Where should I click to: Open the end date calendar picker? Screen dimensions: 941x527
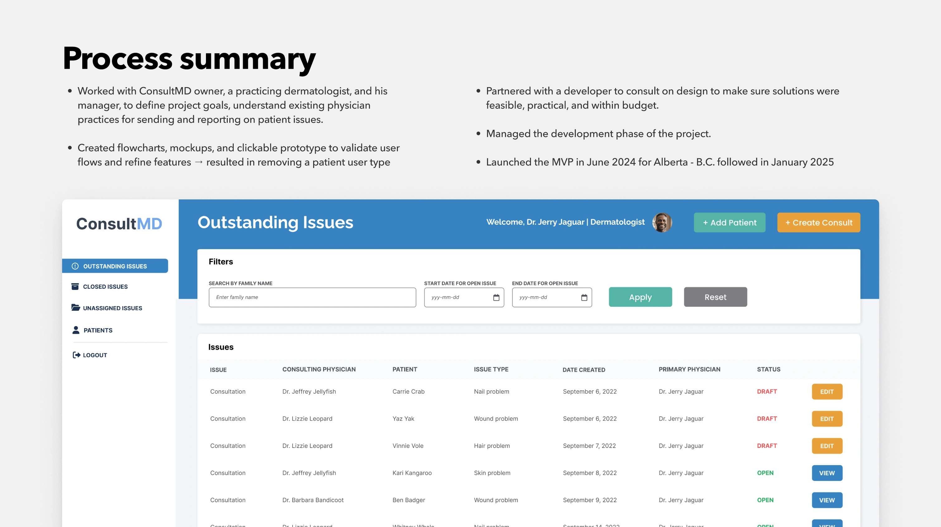coord(584,298)
